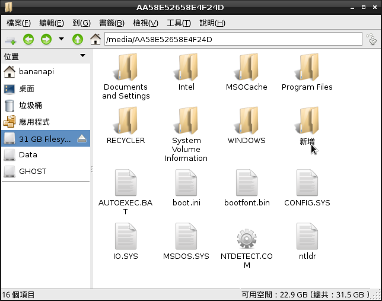Click the home folder toolbar icon
Image resolution: width=382 pixels, height=301 pixels.
coord(95,40)
